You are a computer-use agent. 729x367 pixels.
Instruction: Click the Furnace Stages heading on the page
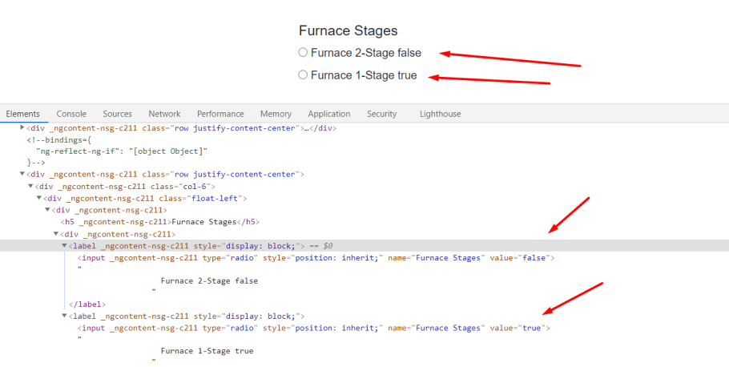point(348,30)
